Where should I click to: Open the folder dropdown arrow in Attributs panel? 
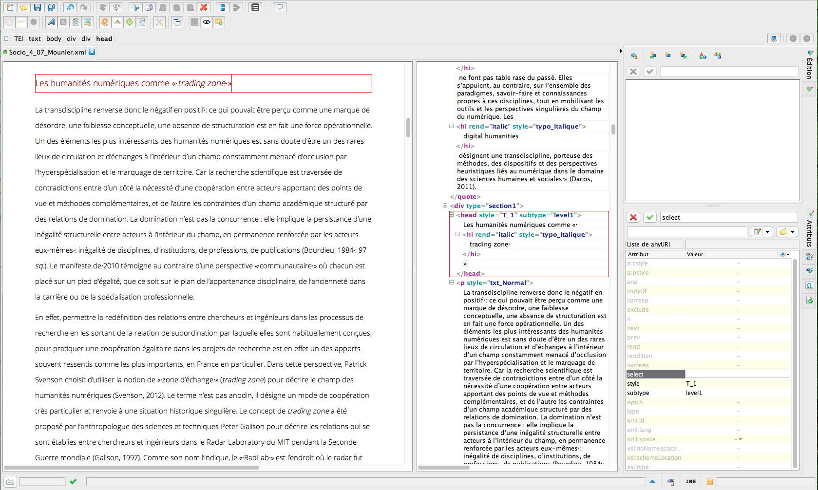click(x=793, y=232)
